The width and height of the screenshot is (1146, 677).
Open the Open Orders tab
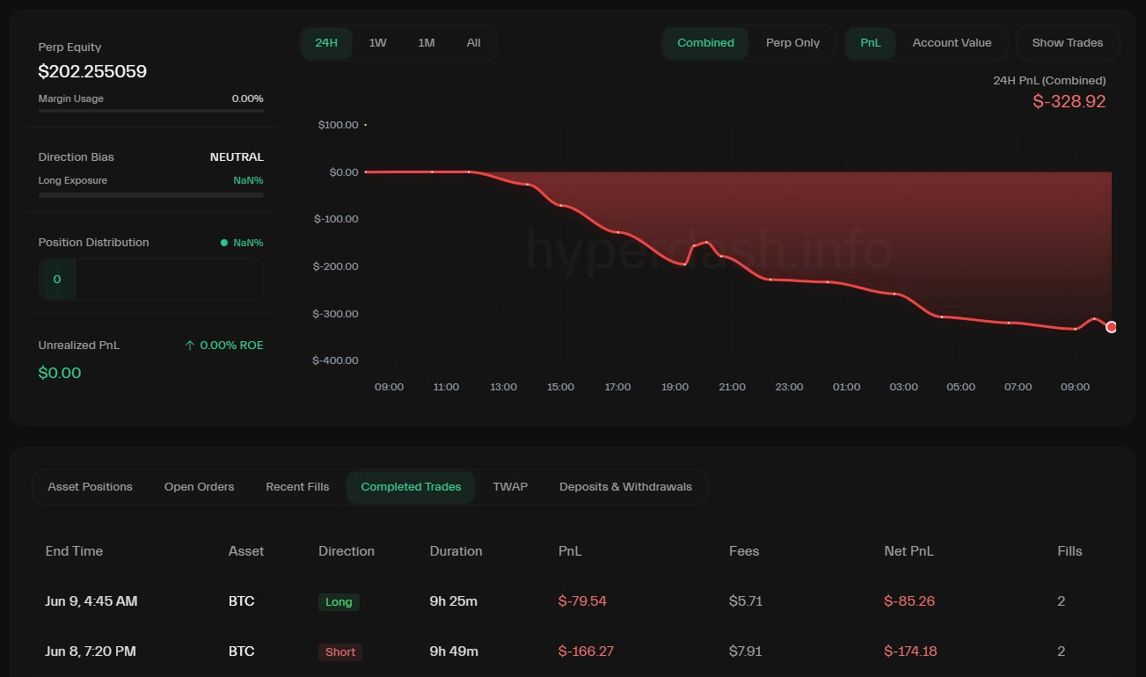[200, 487]
